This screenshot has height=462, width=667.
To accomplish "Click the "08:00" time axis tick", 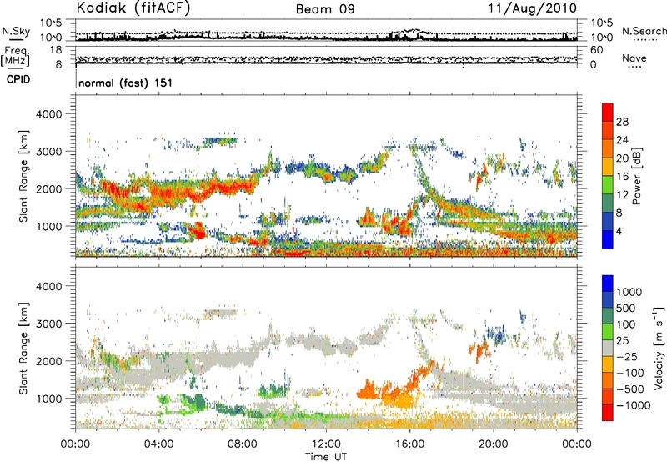I will coord(243,444).
